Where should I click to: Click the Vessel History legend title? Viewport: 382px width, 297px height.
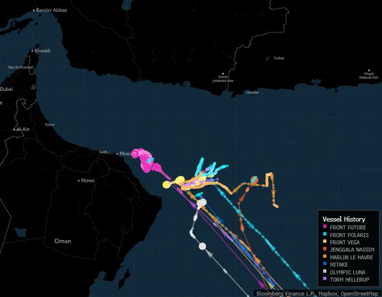(x=343, y=219)
